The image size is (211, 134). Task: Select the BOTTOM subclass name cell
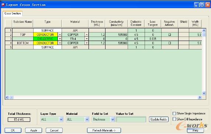23,43
